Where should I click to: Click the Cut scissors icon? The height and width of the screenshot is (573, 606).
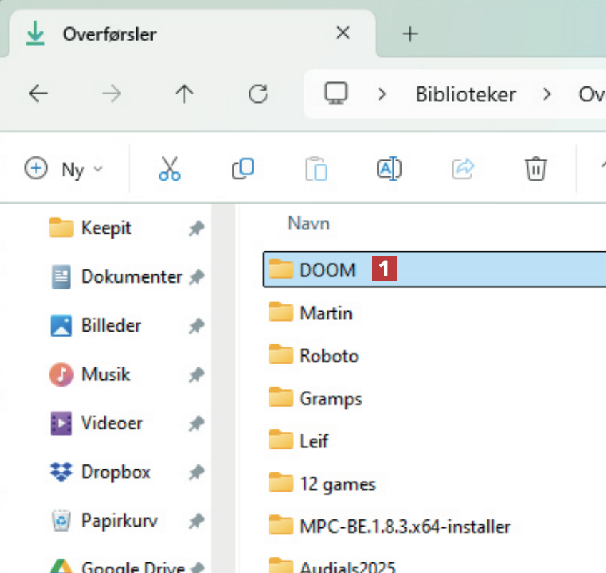click(x=169, y=169)
